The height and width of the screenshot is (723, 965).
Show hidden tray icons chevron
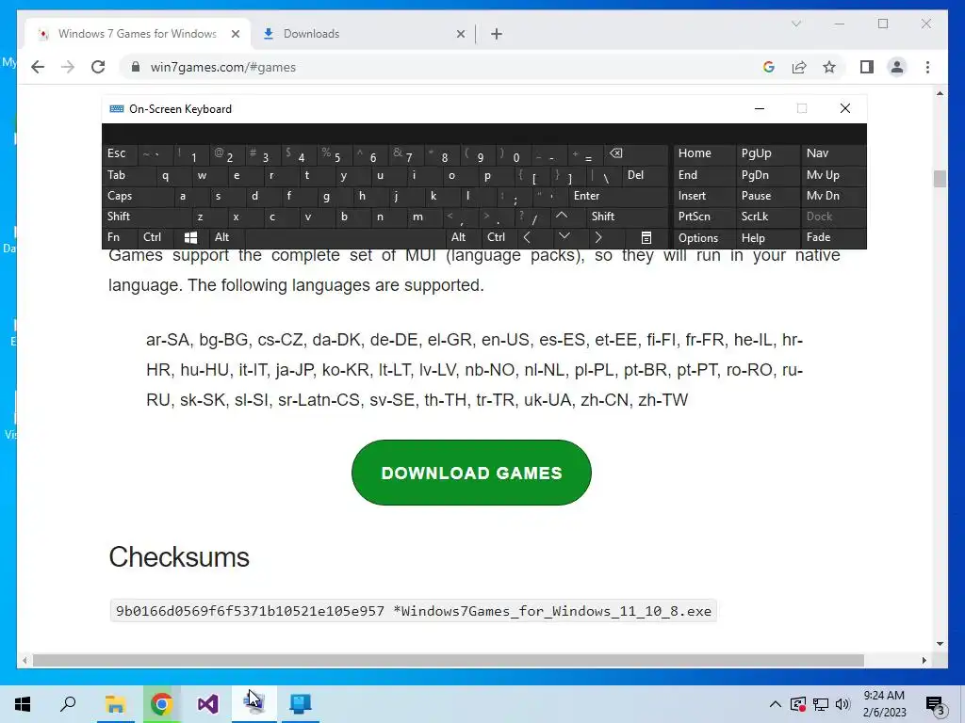click(x=776, y=704)
